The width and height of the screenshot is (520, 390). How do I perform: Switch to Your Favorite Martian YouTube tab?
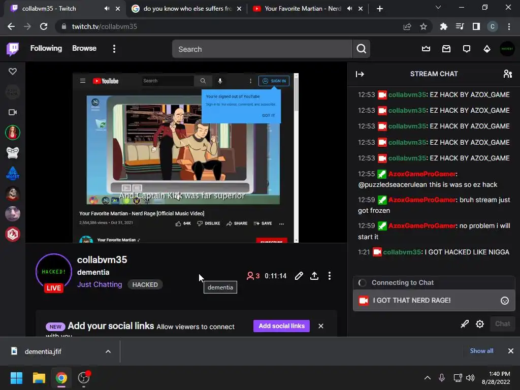[x=302, y=9]
